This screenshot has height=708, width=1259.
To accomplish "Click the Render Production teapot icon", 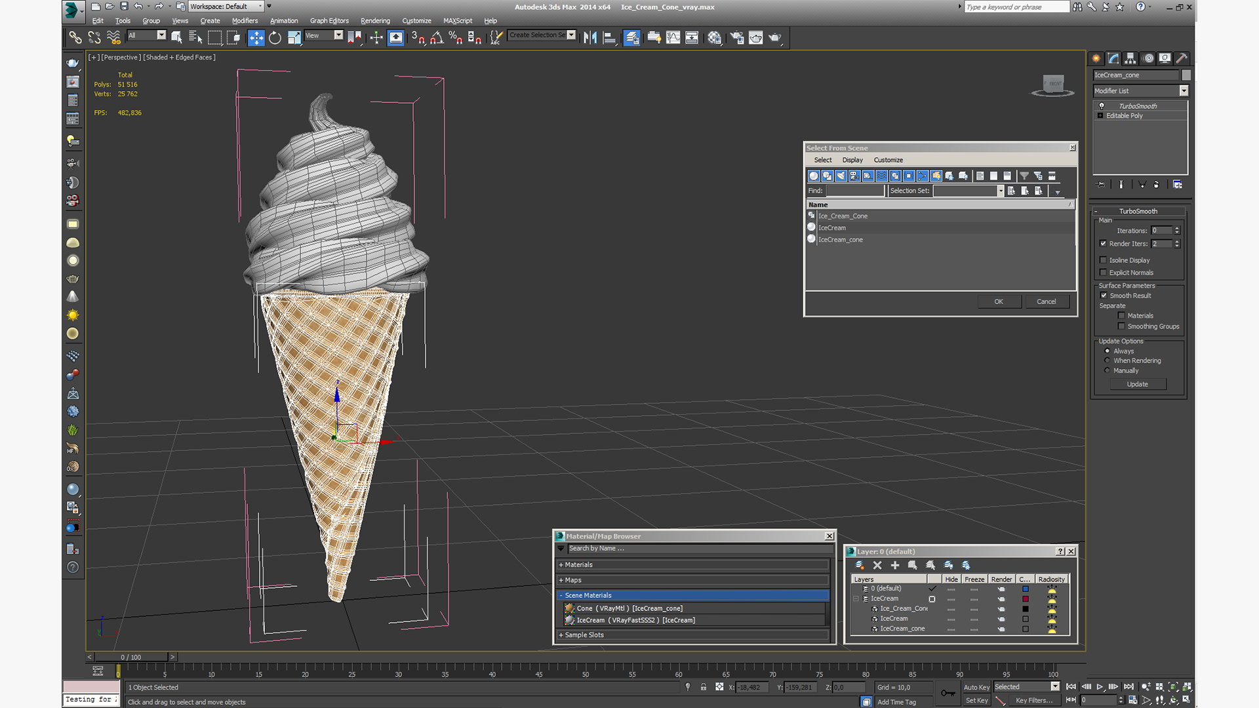I will click(x=775, y=37).
